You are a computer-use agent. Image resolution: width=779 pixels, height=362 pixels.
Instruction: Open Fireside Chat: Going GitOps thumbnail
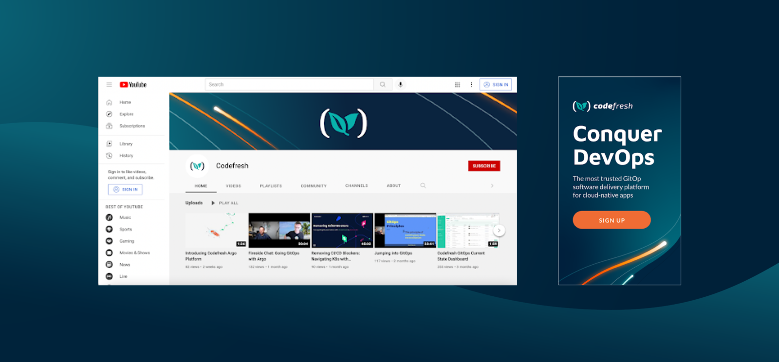click(x=279, y=231)
